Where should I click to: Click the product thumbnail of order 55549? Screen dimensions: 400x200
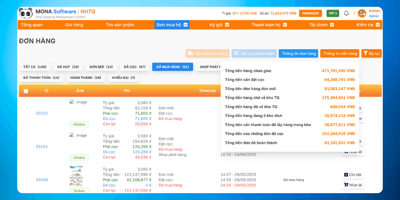tap(76, 175)
